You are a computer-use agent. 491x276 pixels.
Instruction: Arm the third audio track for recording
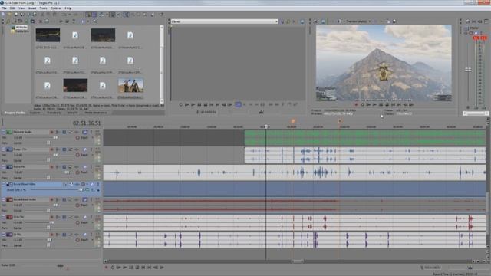51,167
